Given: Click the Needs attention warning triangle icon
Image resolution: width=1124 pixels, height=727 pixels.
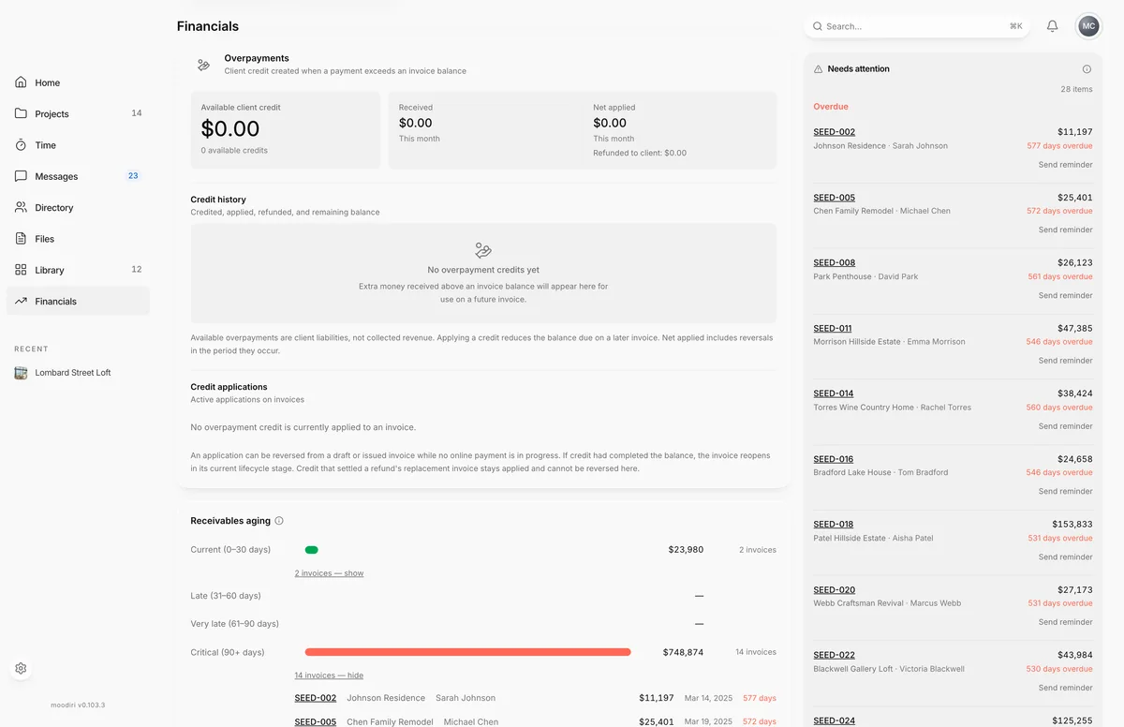Looking at the screenshot, I should (x=818, y=69).
